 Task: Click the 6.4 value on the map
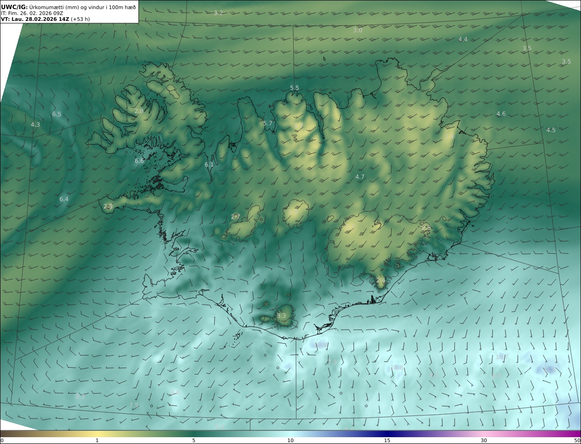click(64, 199)
